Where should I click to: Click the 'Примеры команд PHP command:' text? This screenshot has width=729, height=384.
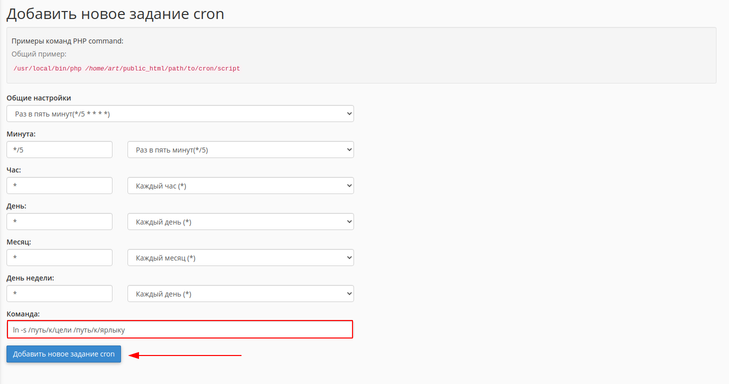coord(67,41)
